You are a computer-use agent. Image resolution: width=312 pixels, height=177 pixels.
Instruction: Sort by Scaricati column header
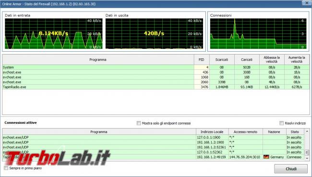(222, 60)
